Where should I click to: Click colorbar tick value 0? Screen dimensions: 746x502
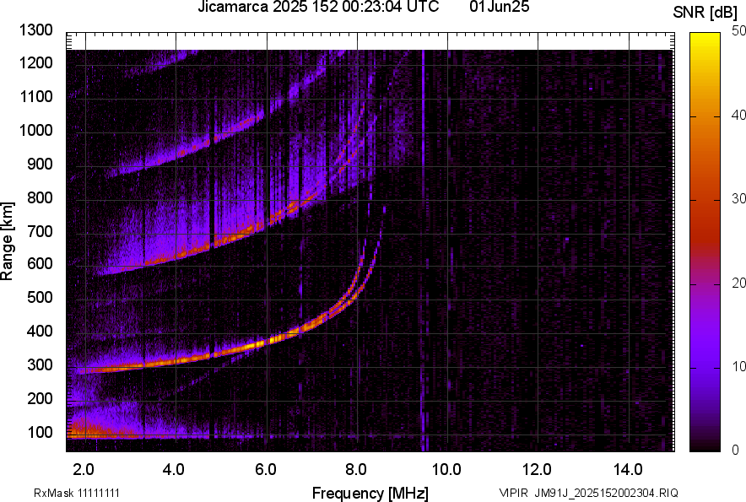point(736,450)
